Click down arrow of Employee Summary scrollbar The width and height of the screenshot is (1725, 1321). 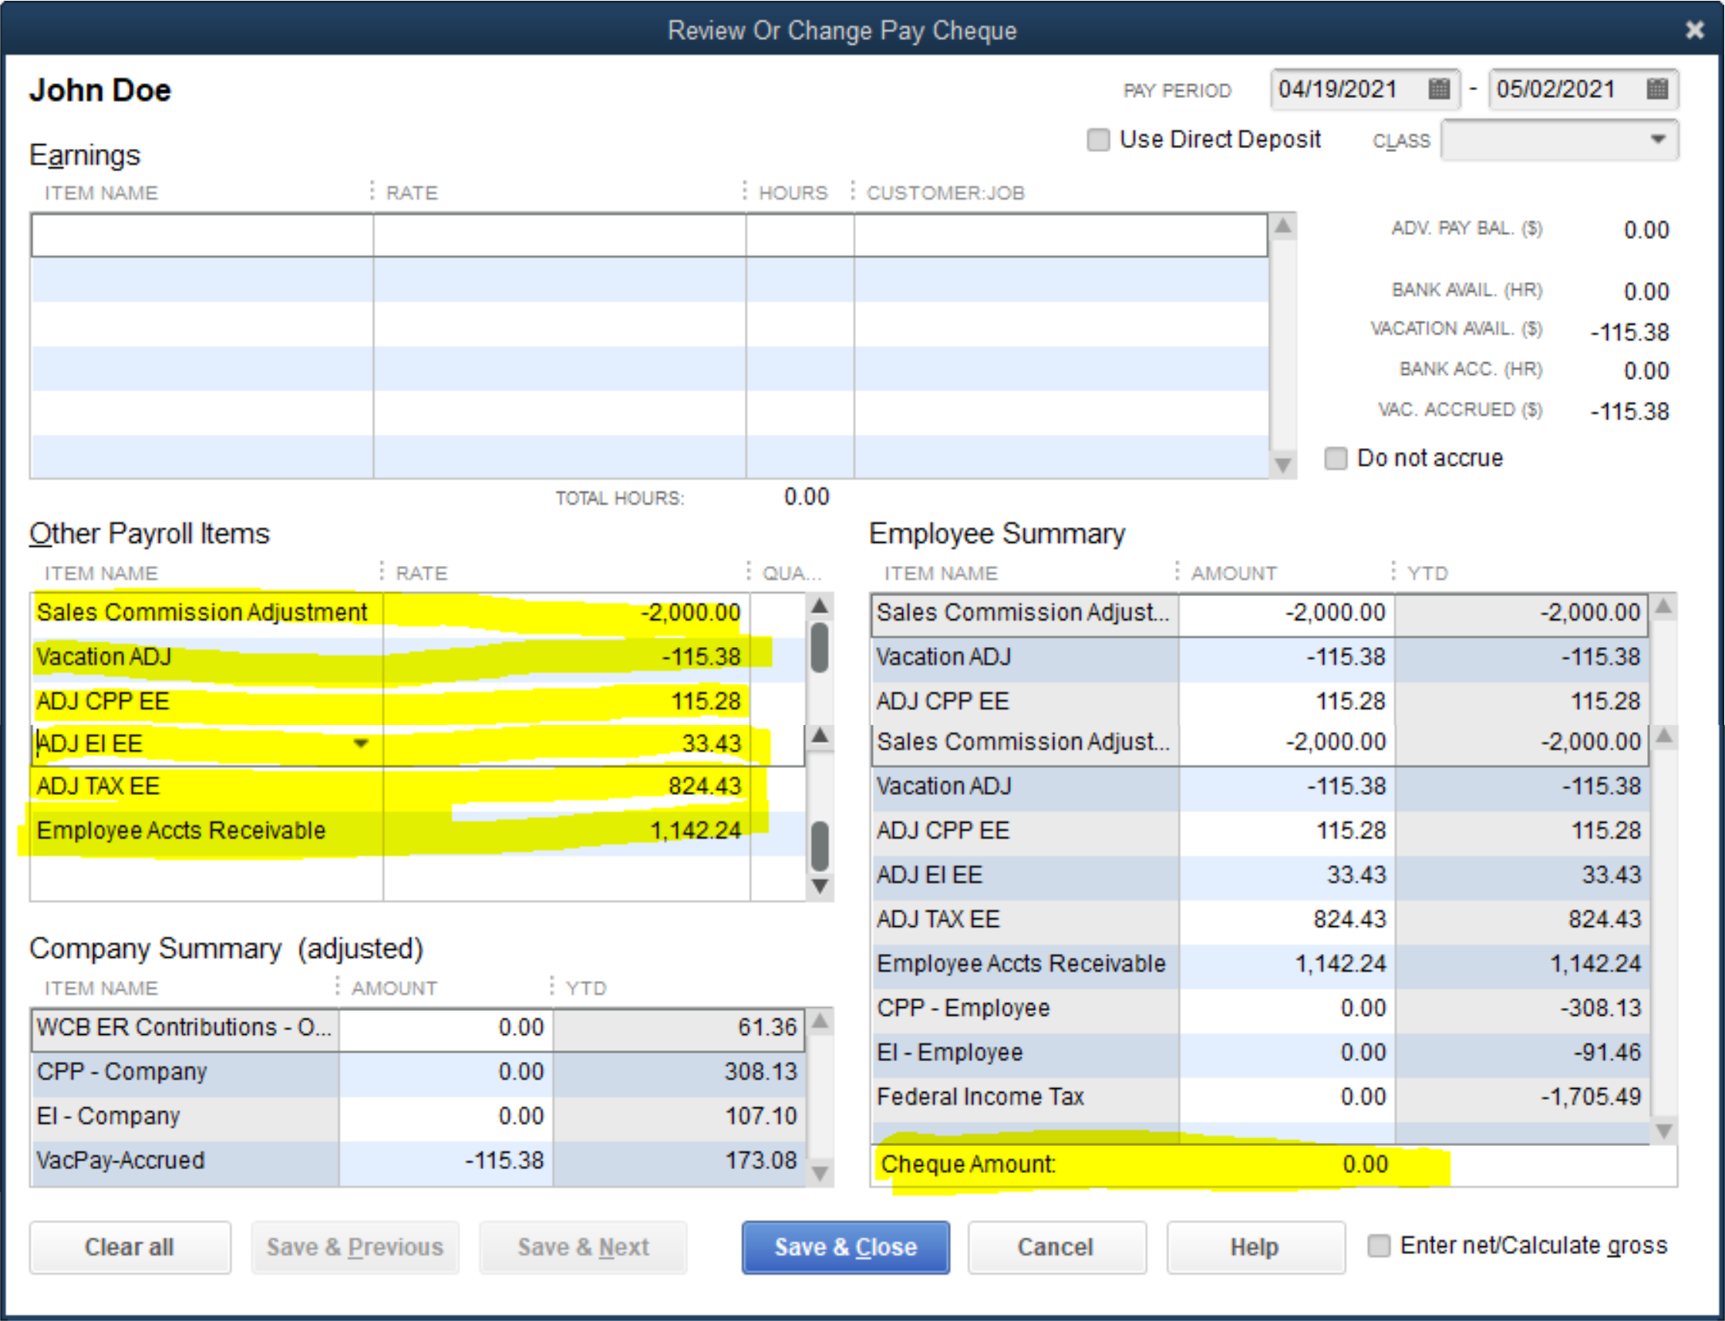click(x=1663, y=1131)
